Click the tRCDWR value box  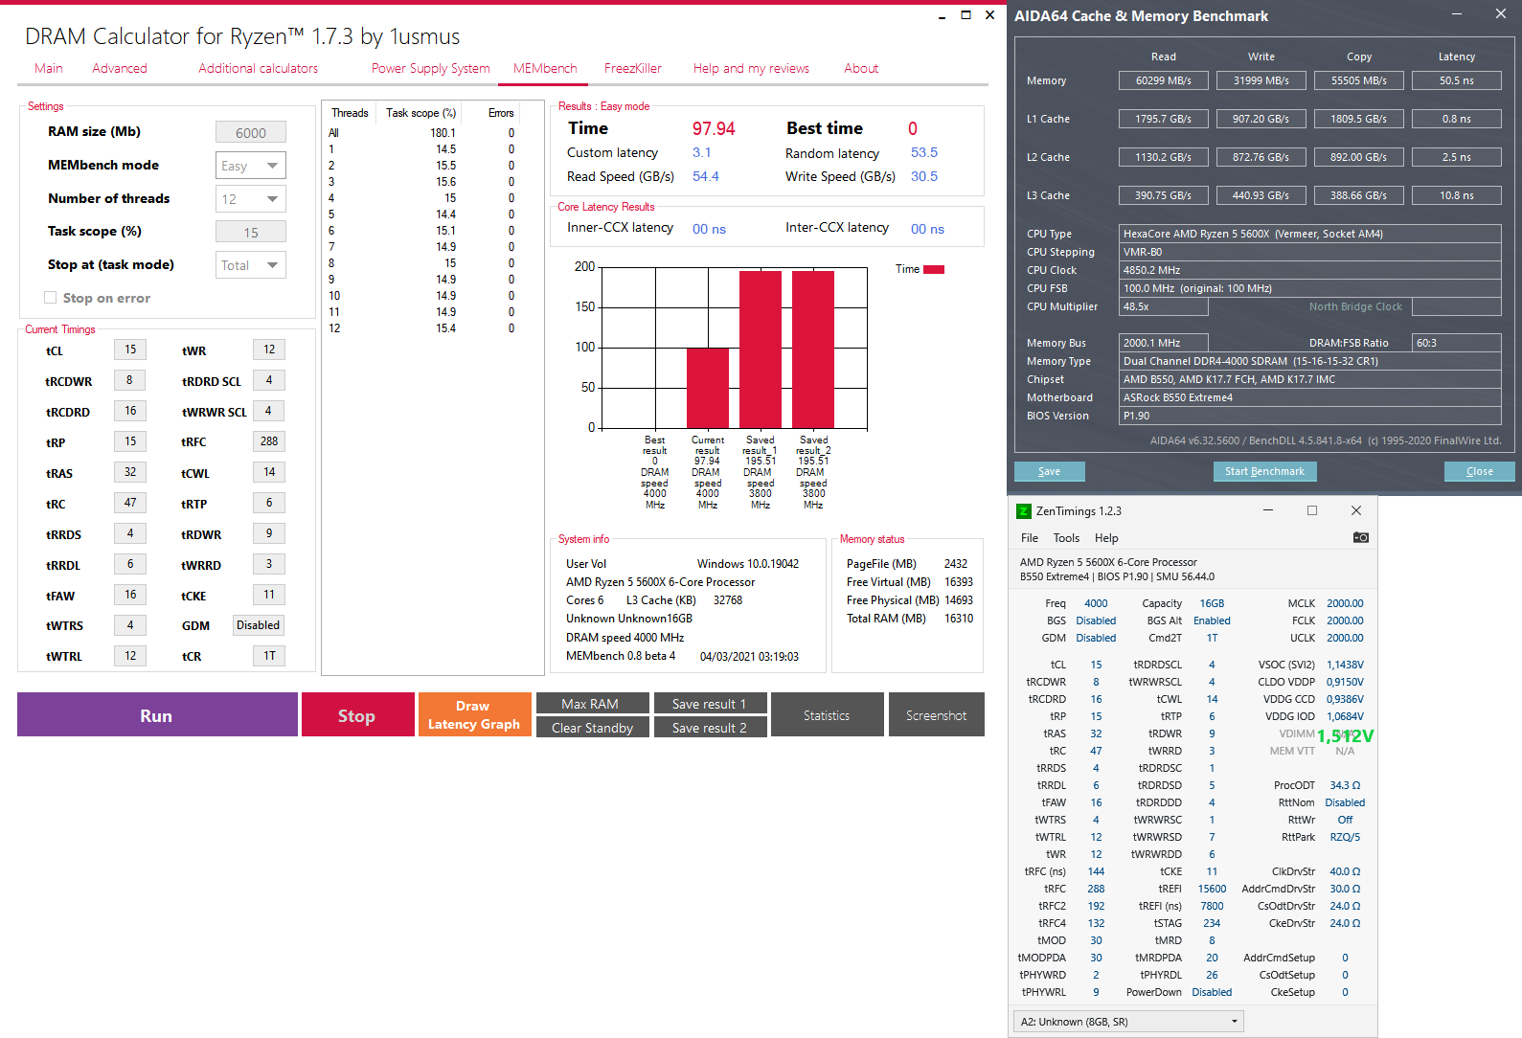(130, 380)
